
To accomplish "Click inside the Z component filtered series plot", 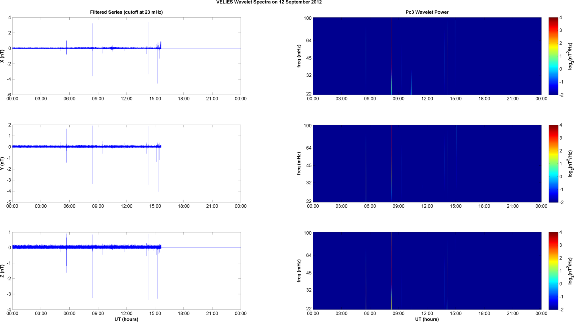I will 126,271.
